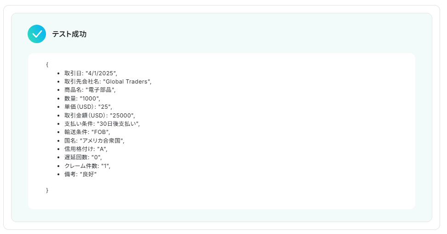Select the 商品名 line with 電子部品
The width and height of the screenshot is (447, 234).
click(90, 90)
